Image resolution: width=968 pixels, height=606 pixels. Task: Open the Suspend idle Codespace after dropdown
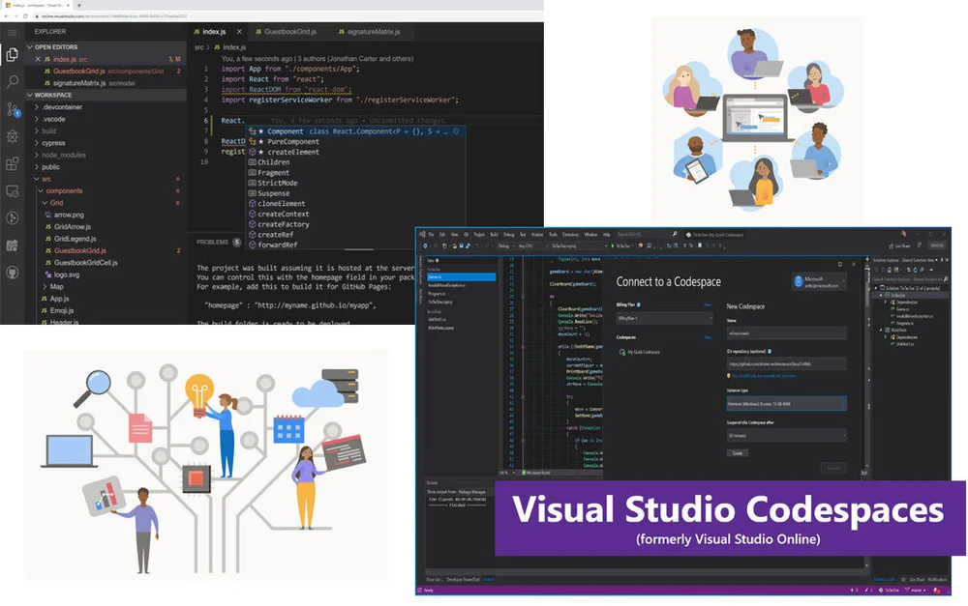(784, 436)
